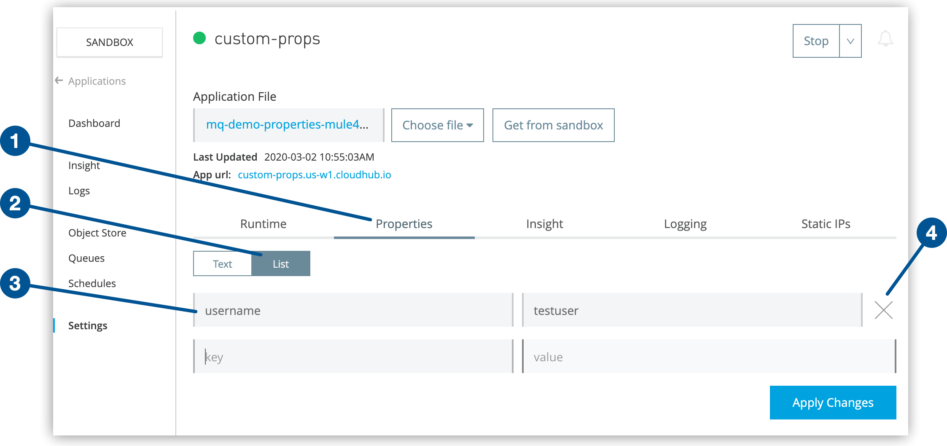Open the Choose file dropdown
947x446 pixels.
(x=437, y=125)
